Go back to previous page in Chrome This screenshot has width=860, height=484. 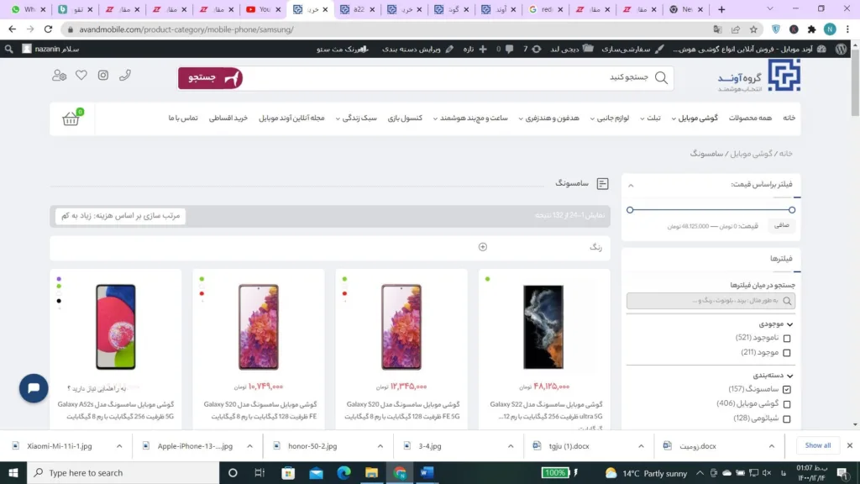(12, 29)
